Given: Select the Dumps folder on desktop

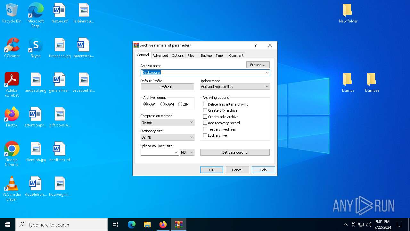Looking at the screenshot, I should [348, 82].
